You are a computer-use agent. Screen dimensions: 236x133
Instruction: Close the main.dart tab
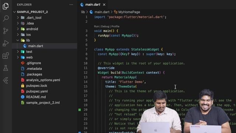click(104, 5)
